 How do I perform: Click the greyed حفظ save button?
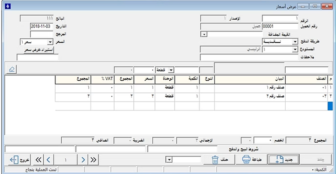(x=315, y=160)
